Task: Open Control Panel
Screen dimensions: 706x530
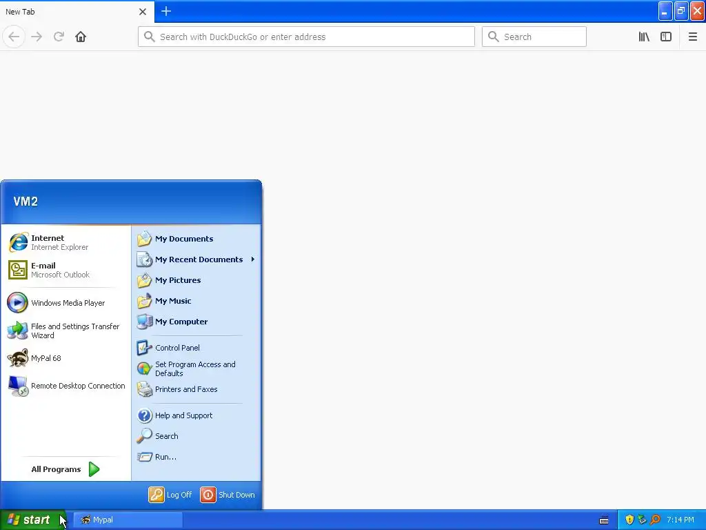Action: tap(196, 348)
